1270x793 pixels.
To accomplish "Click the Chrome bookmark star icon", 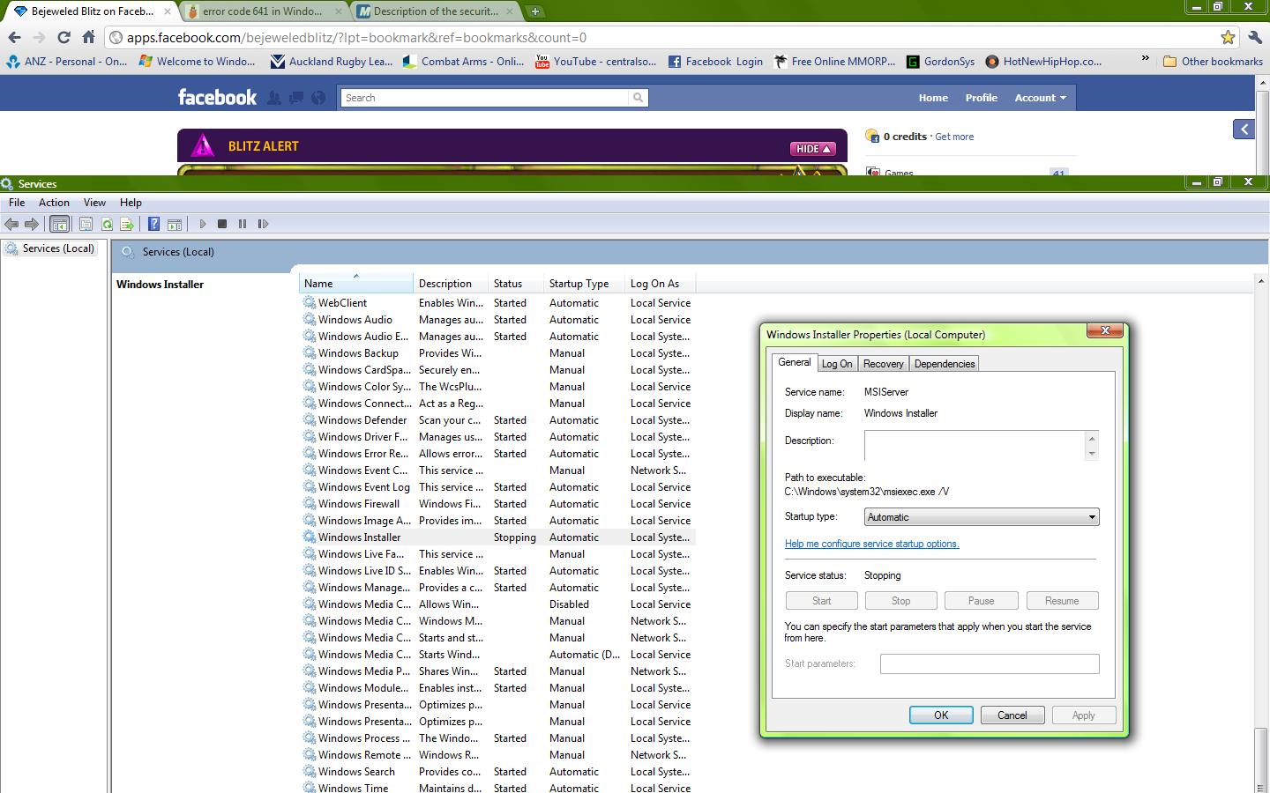I will tap(1227, 37).
